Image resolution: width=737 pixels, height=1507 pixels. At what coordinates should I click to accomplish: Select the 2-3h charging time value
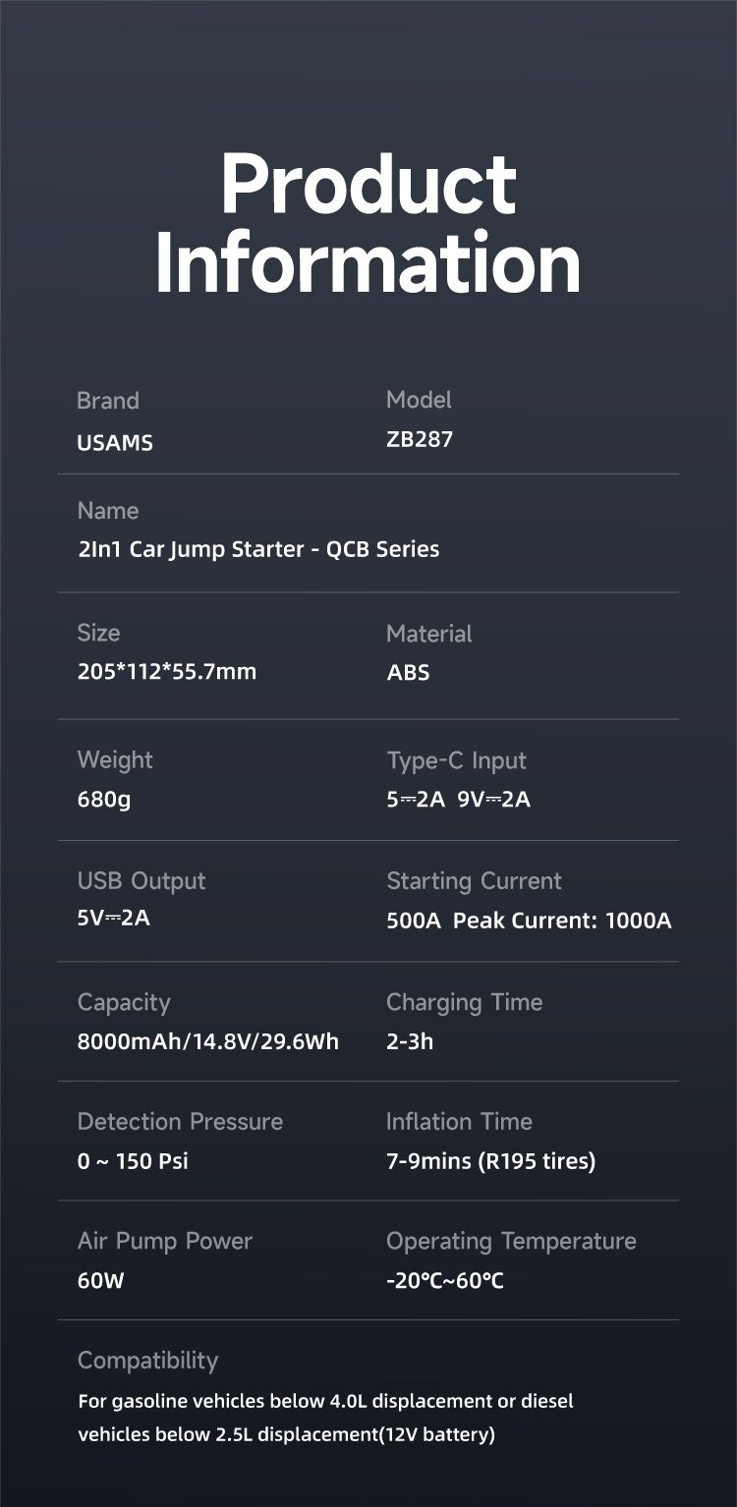pos(409,1041)
